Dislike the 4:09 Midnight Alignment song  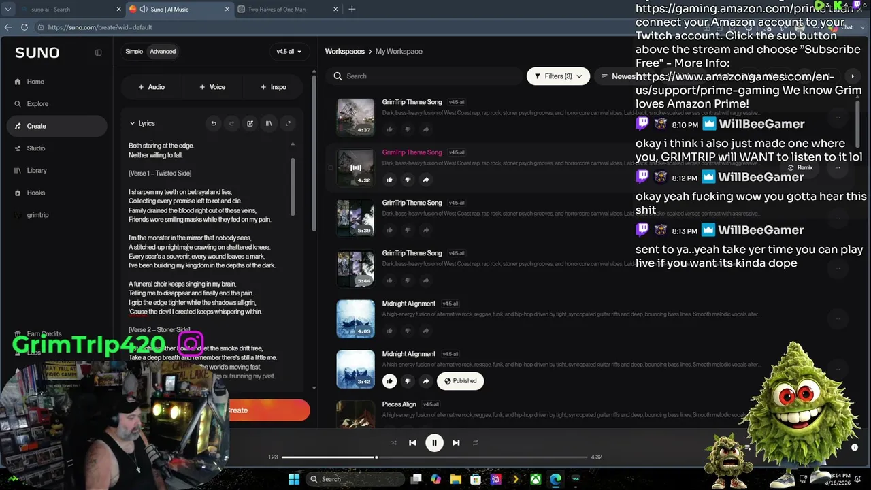pos(408,331)
